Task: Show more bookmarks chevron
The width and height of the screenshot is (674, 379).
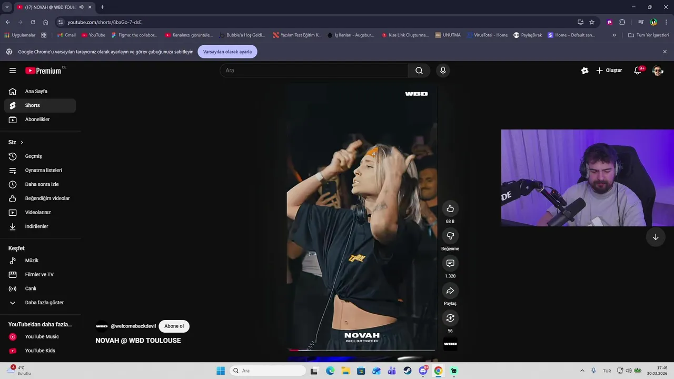Action: (x=614, y=35)
